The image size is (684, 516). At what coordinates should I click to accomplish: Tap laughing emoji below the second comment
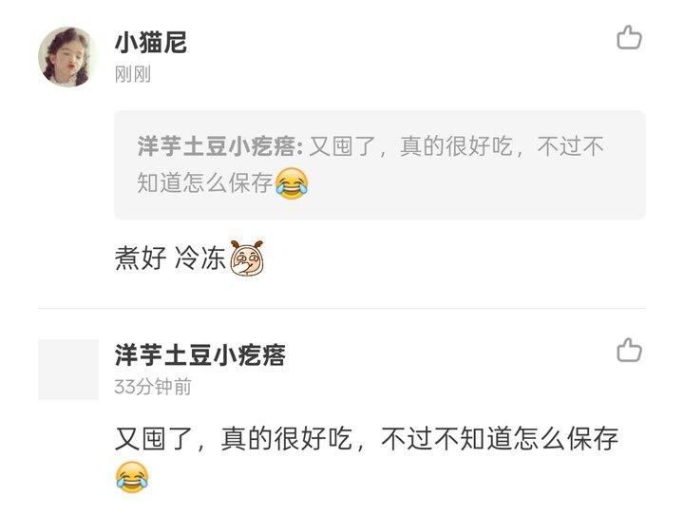(x=132, y=477)
